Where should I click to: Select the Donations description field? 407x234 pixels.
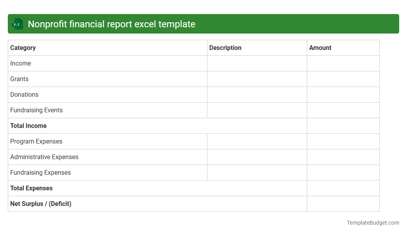[256, 94]
